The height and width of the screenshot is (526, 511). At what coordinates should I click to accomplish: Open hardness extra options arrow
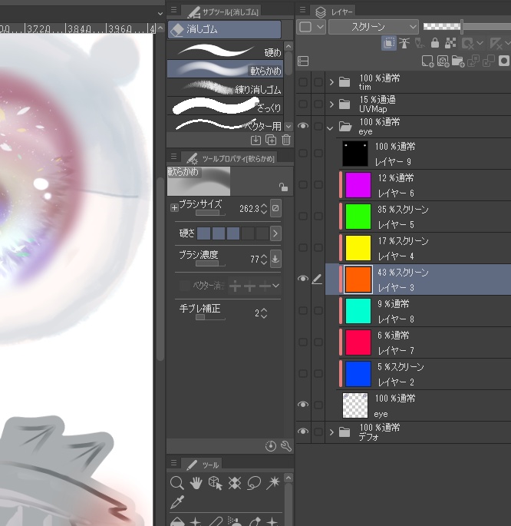275,233
